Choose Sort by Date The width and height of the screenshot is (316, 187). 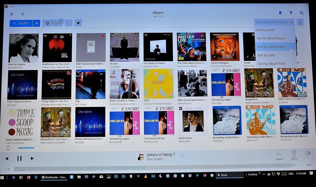pos(266,55)
